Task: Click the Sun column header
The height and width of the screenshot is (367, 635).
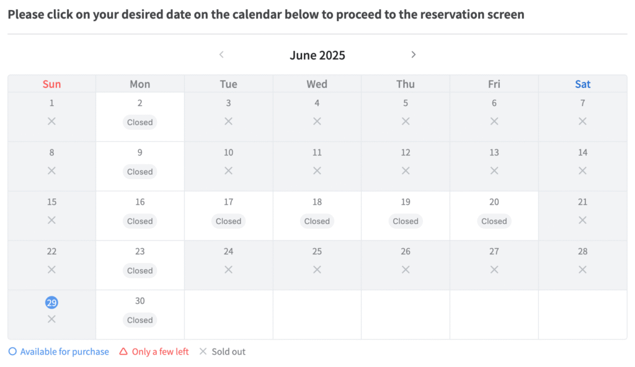Action: (52, 84)
